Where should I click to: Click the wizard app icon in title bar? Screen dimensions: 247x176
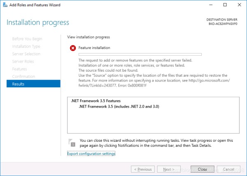pyautogui.click(x=5, y=5)
